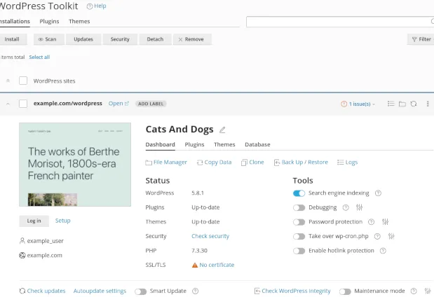Open File Manager link

[166, 163]
